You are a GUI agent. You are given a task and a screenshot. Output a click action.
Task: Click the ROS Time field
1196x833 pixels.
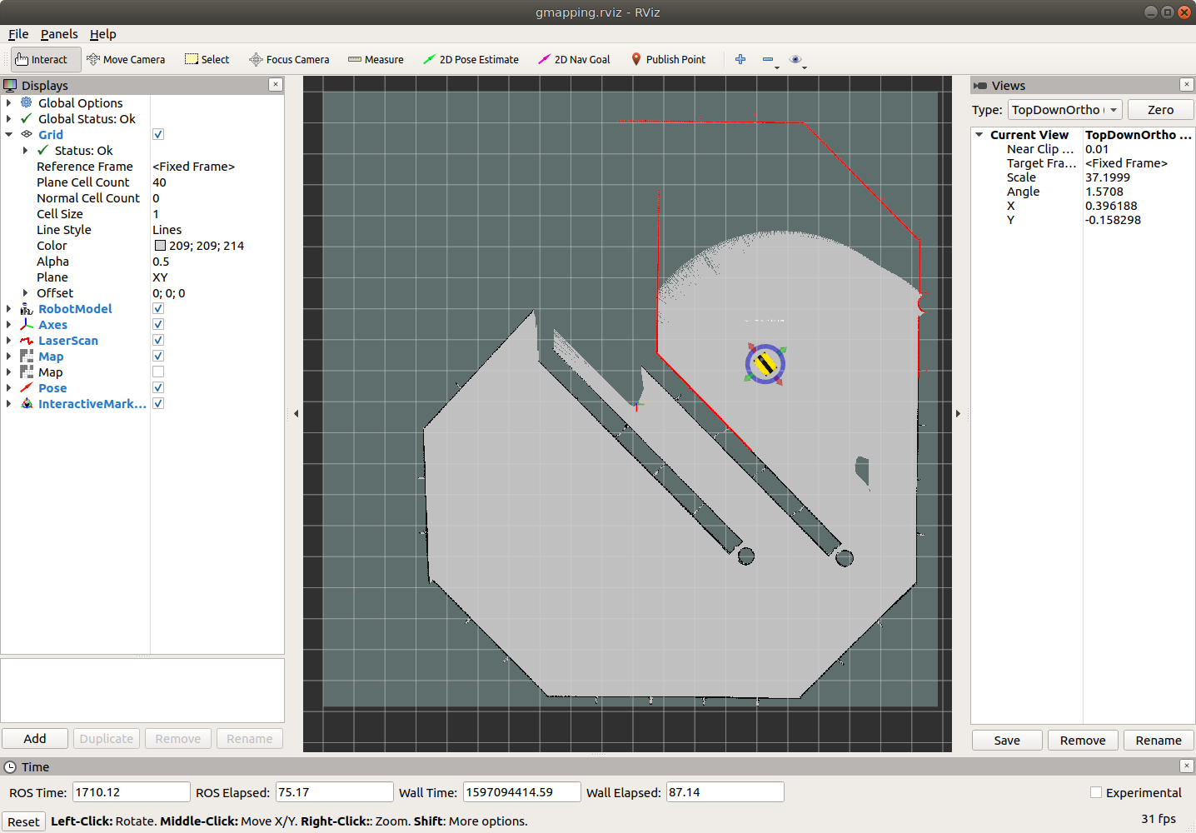coord(131,792)
